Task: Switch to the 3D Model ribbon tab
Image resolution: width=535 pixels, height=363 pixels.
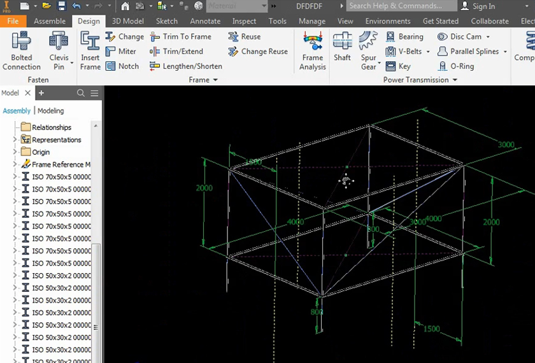Action: (128, 21)
